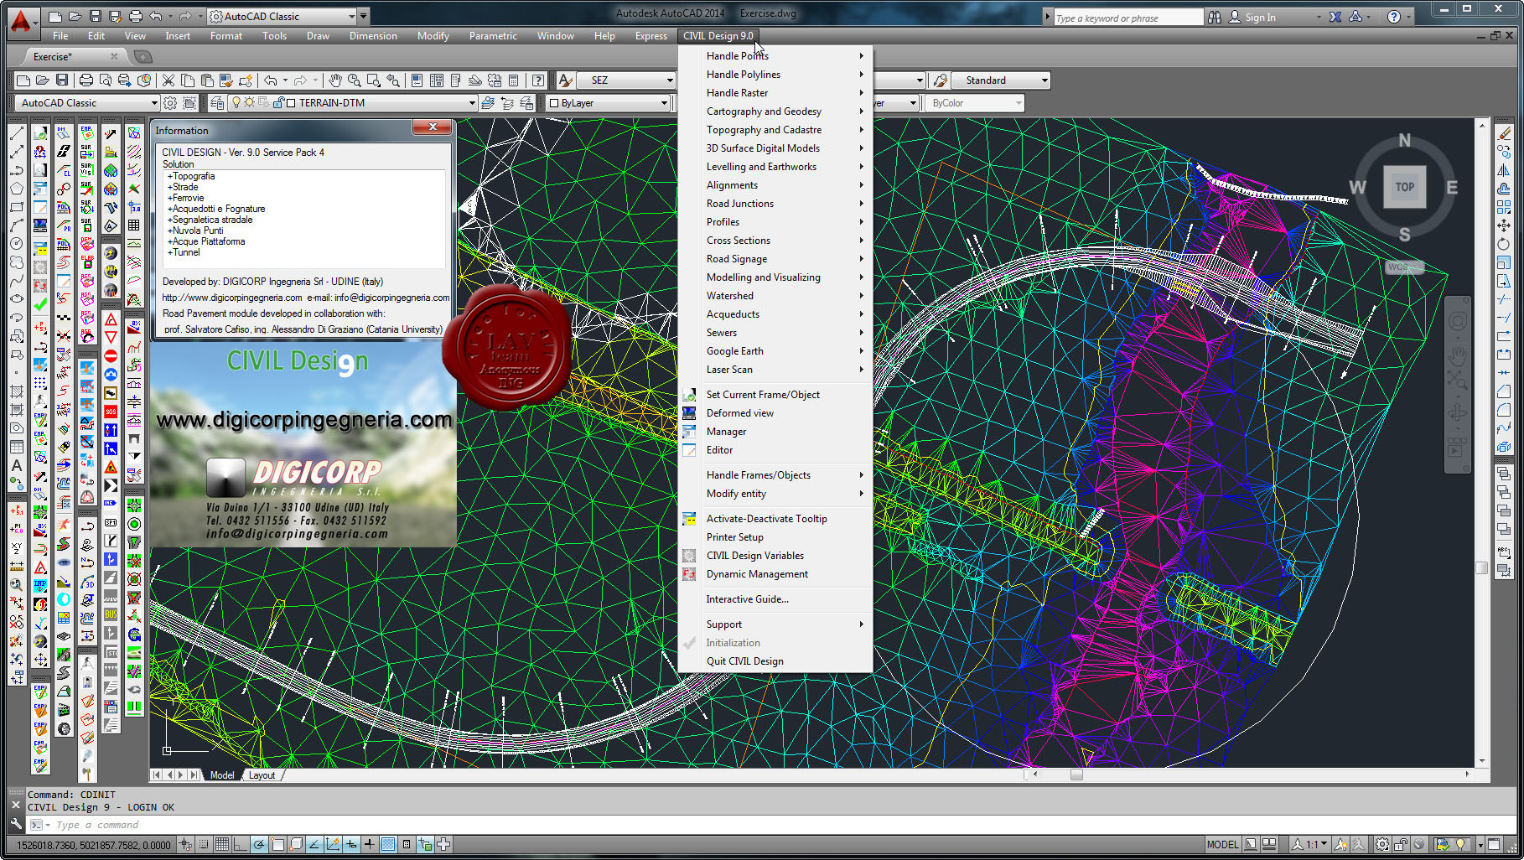This screenshot has height=860, width=1524.
Task: Click the horizontal scrollbar thumb below drawing
Action: click(1076, 775)
